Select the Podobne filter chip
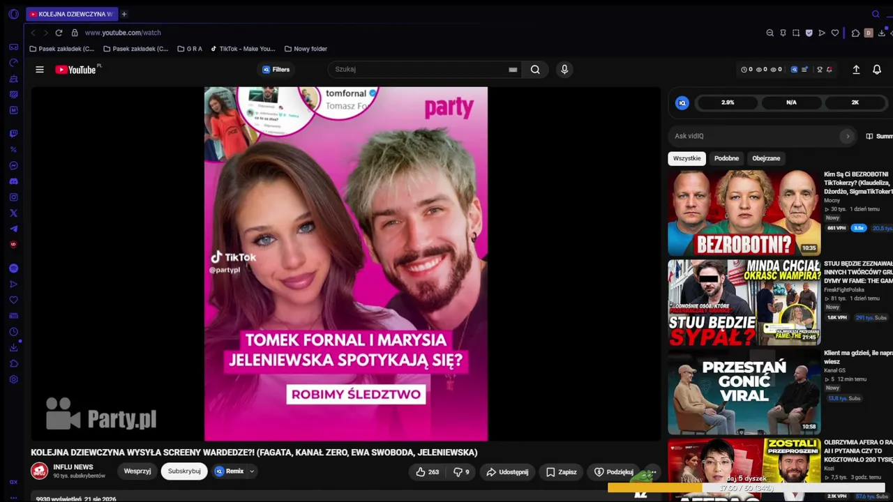Viewport: 893px width, 502px height. click(x=726, y=158)
